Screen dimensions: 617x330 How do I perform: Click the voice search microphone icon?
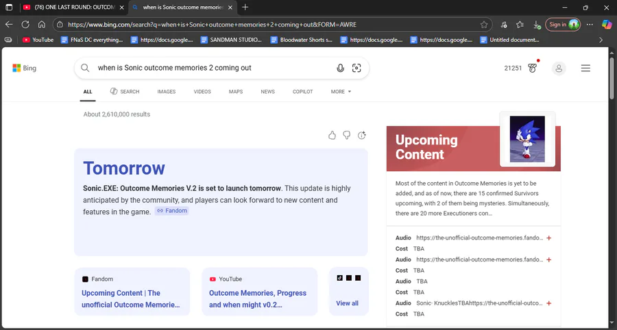coord(340,68)
